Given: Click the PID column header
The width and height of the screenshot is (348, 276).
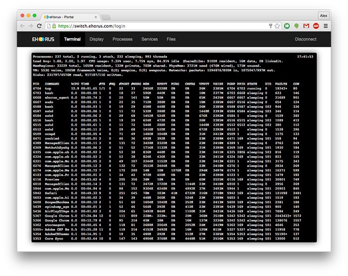Looking at the screenshot, I should (36, 84).
